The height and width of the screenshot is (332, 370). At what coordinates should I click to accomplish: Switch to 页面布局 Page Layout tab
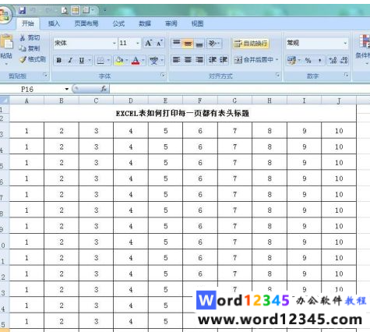(x=86, y=23)
